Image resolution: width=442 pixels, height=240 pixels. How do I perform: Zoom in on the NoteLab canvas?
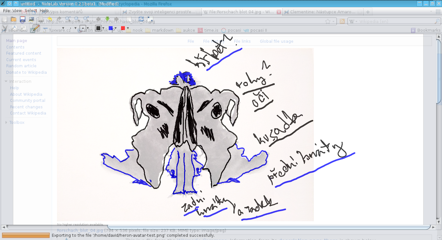click(86, 19)
